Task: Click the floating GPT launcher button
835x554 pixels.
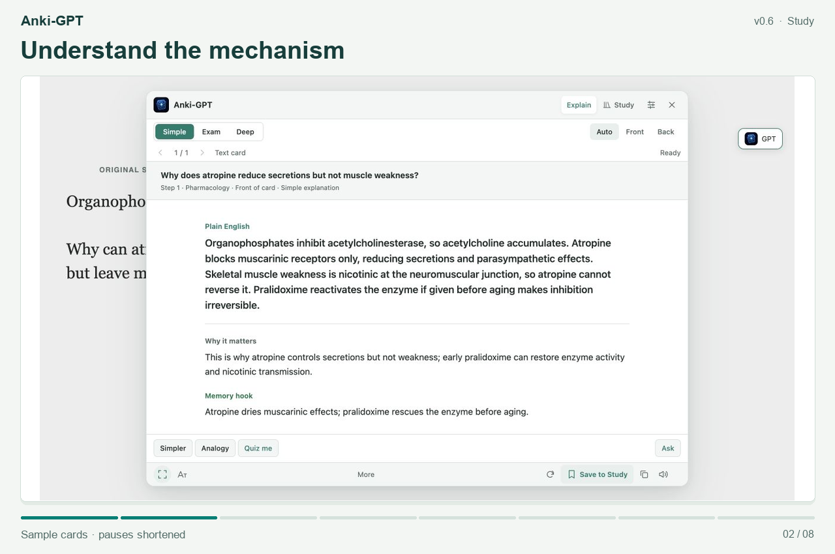Action: [760, 139]
